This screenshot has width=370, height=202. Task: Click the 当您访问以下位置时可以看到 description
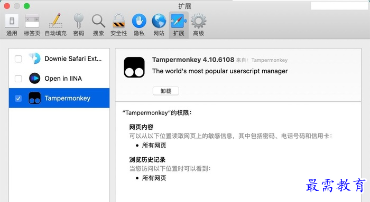coord(170,169)
